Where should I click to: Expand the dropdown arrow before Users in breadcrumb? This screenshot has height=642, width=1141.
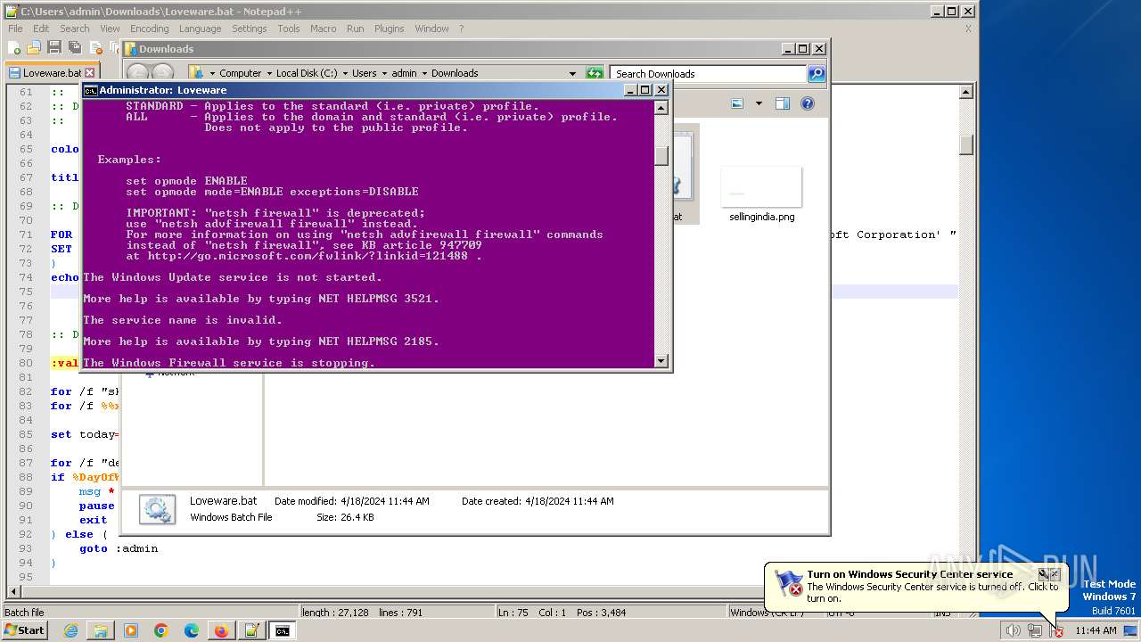(x=345, y=73)
